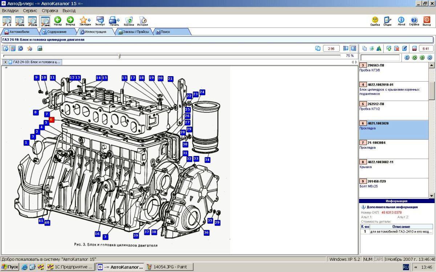Click the Экспорт export icon
The image size is (436, 272).
point(100,21)
